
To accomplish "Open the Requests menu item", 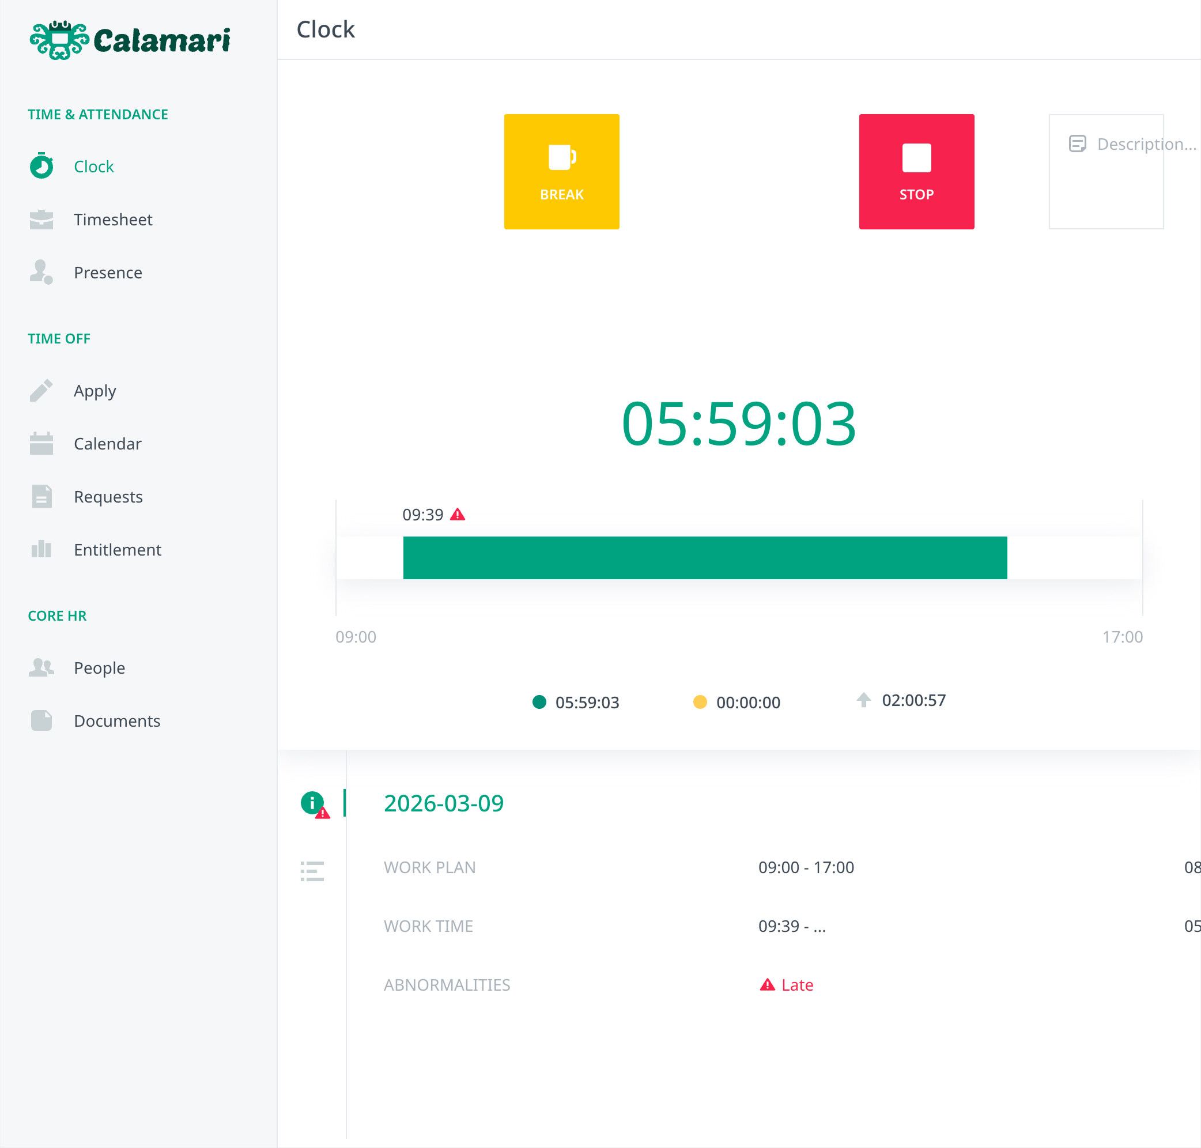I will (x=108, y=496).
